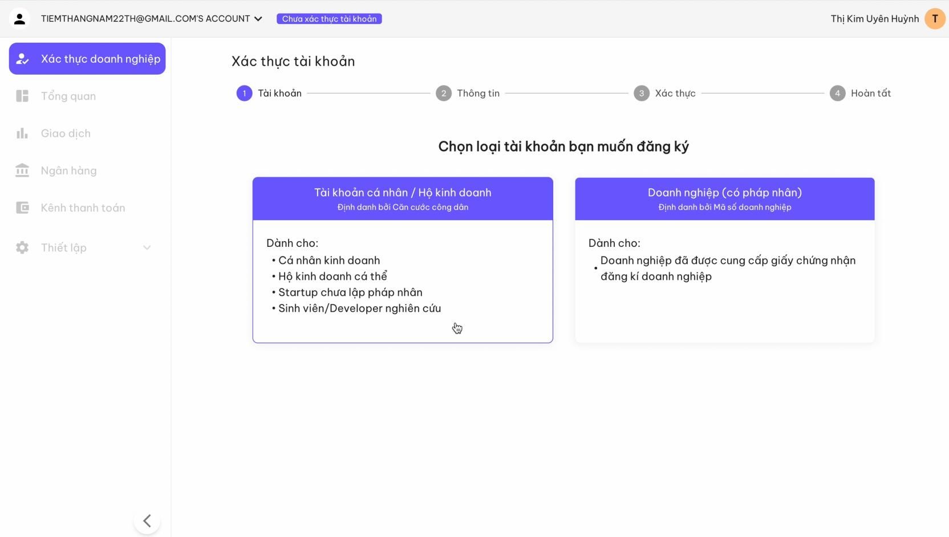The image size is (949, 537).
Task: Click the Chưa xác thực tài khoản badge
Action: point(329,19)
